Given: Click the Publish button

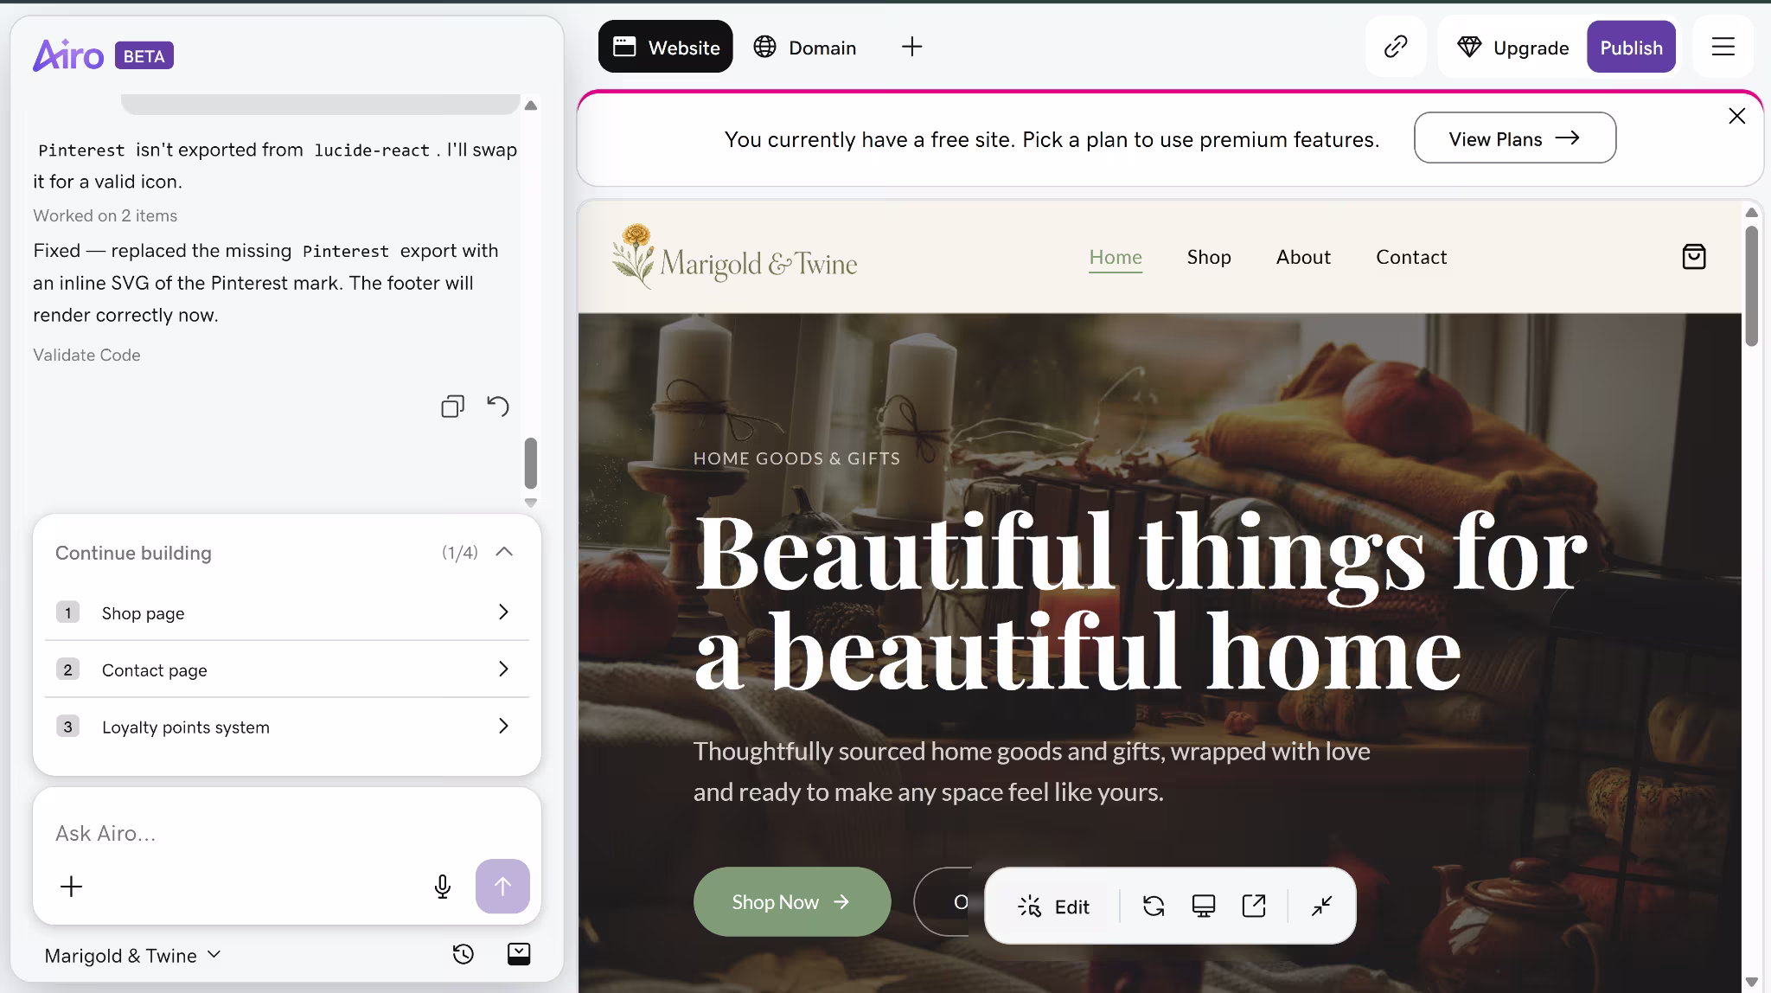Looking at the screenshot, I should tap(1631, 47).
